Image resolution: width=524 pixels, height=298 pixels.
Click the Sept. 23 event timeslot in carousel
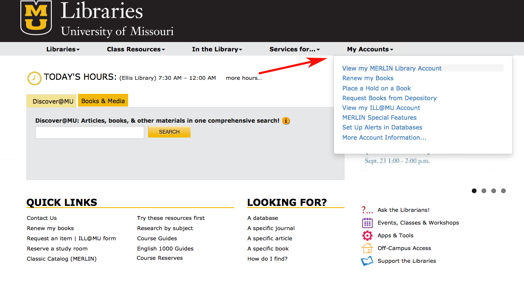(397, 161)
